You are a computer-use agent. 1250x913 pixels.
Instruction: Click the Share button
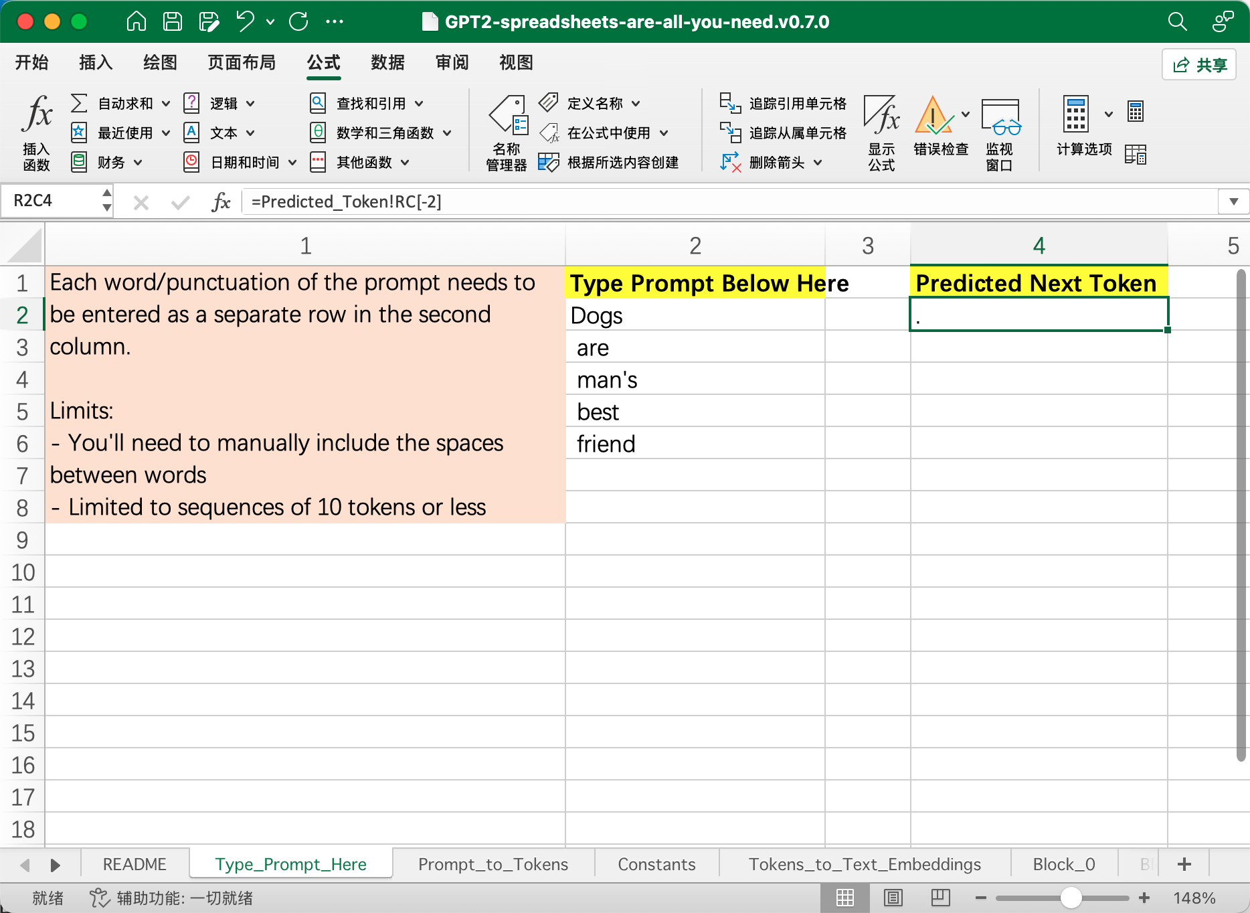point(1199,64)
